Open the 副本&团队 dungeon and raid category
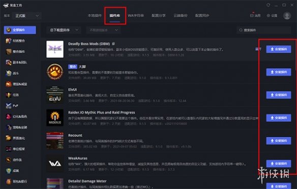297x189 pixels. 17,62
